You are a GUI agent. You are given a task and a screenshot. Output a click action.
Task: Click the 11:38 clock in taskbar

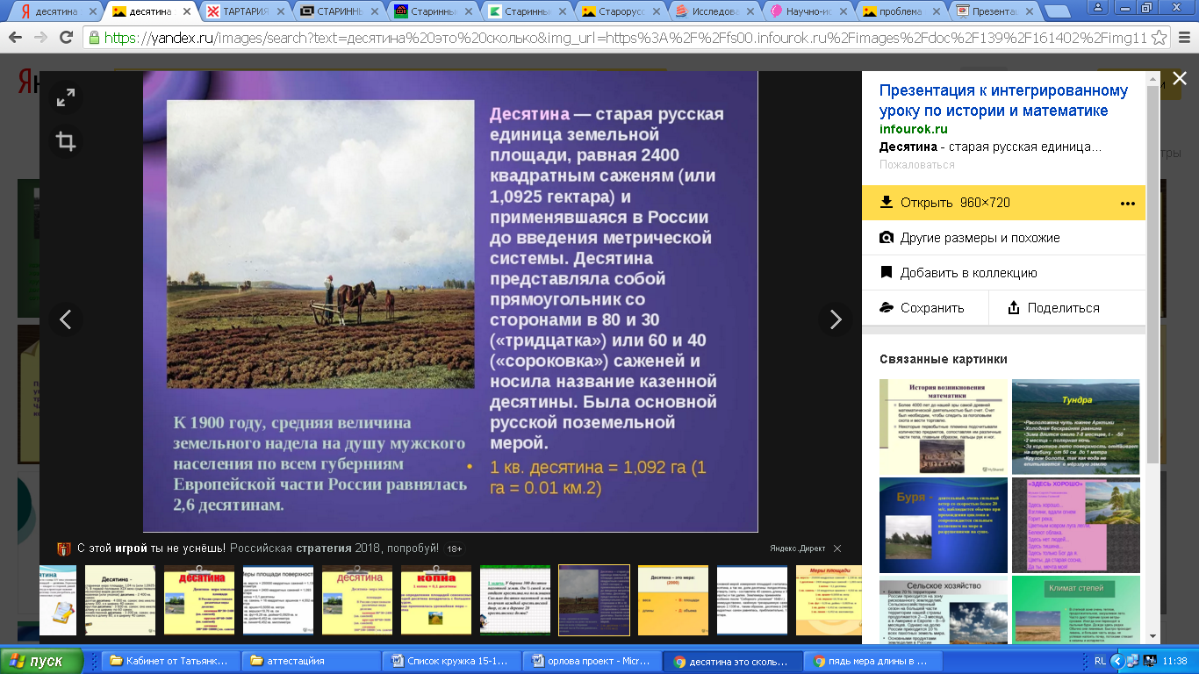click(1174, 661)
